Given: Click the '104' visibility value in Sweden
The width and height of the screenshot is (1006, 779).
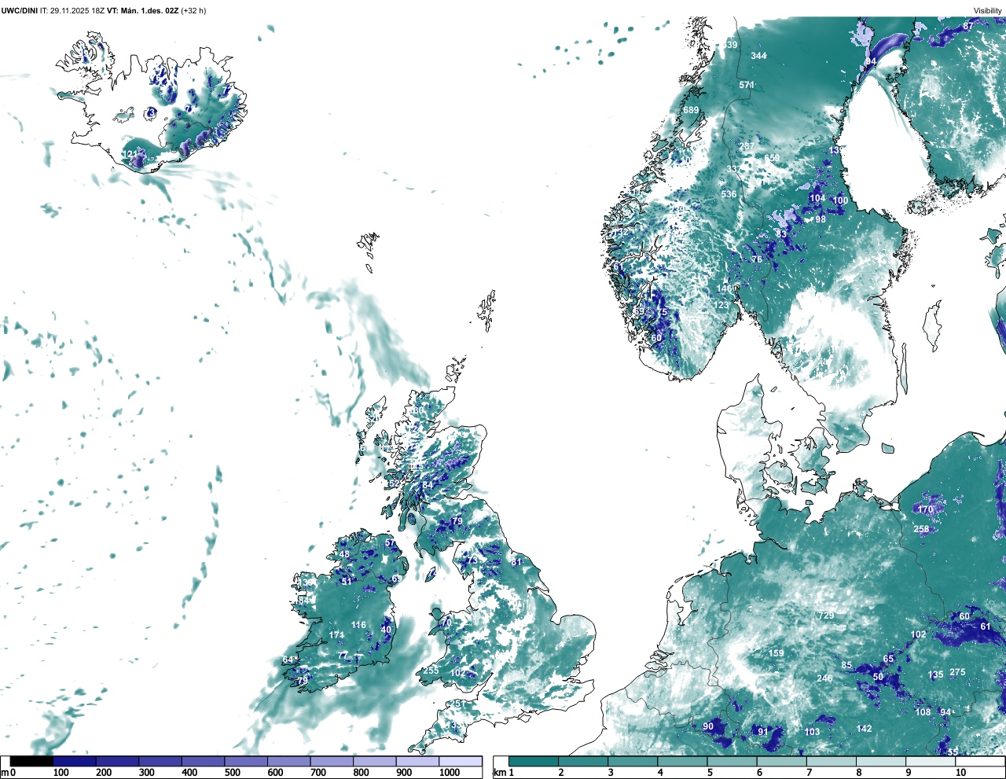Looking at the screenshot, I should click(817, 198).
